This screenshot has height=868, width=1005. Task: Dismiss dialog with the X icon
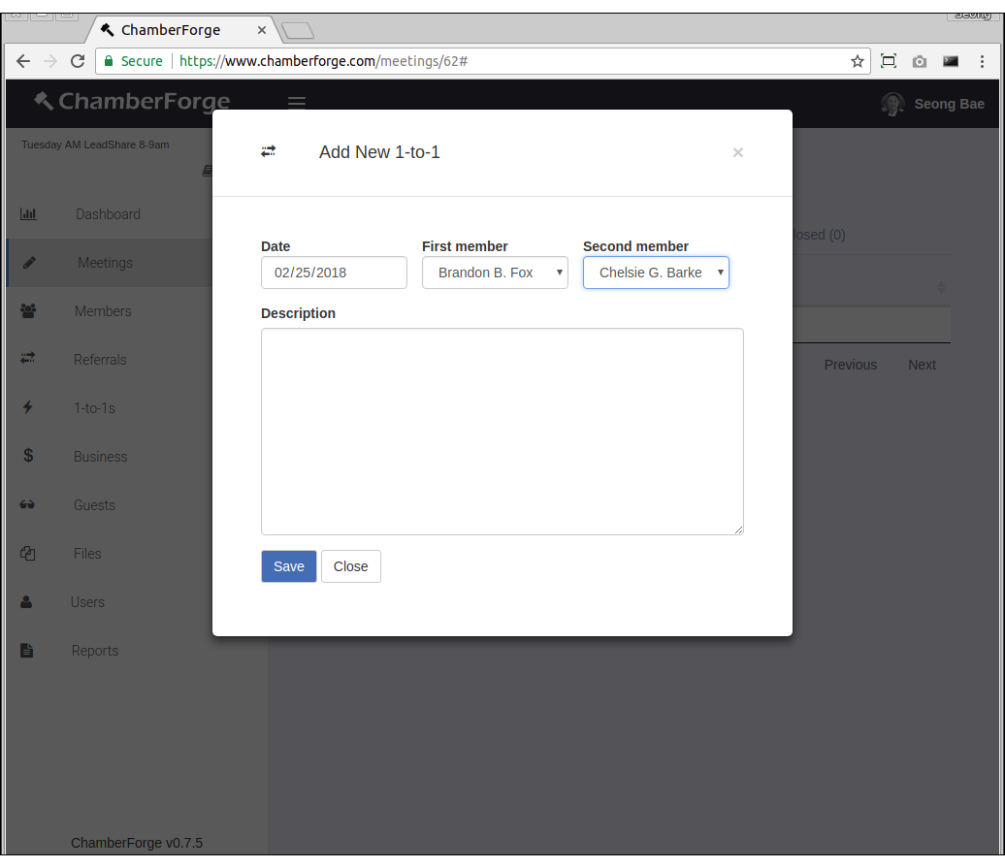pyautogui.click(x=737, y=152)
